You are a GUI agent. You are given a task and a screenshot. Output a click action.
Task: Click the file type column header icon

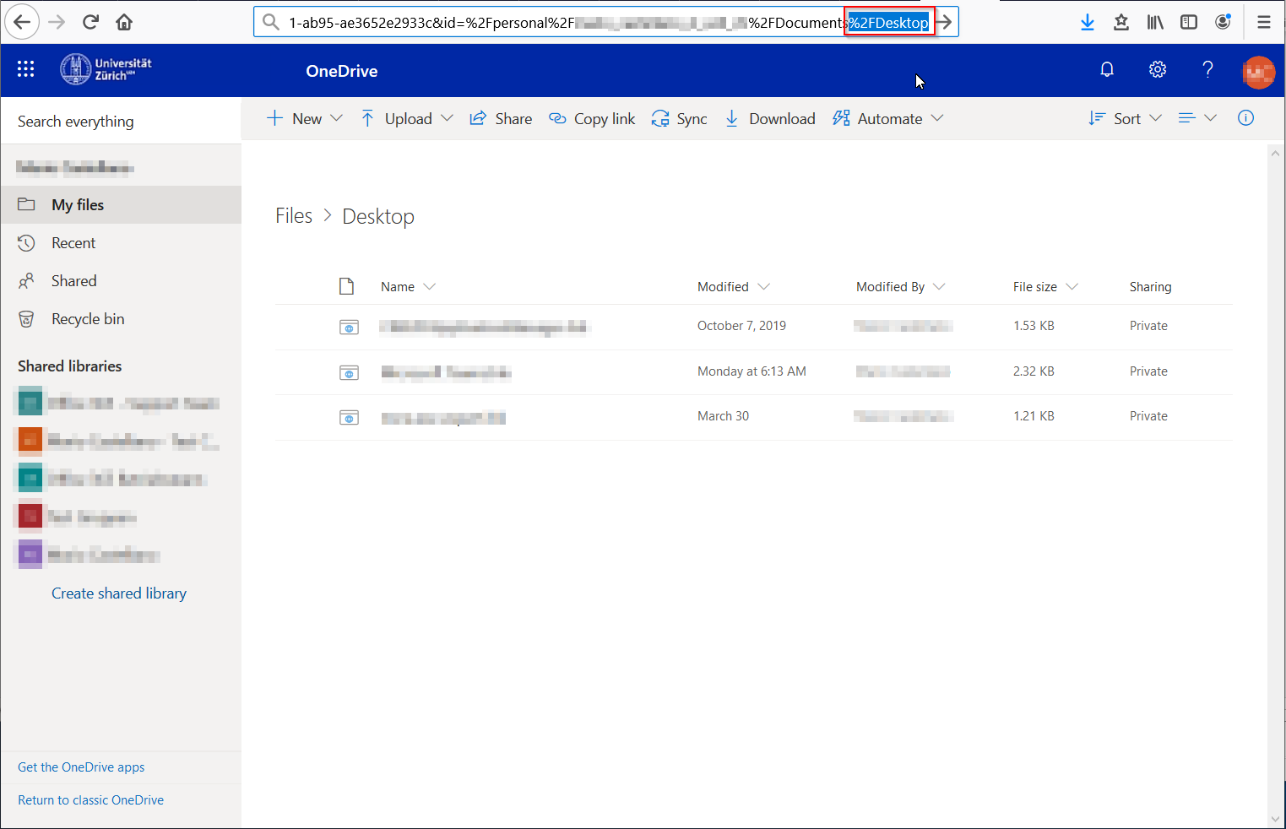pos(346,286)
